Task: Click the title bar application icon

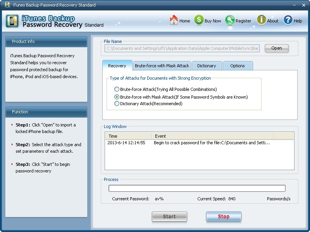Action: click(7, 5)
